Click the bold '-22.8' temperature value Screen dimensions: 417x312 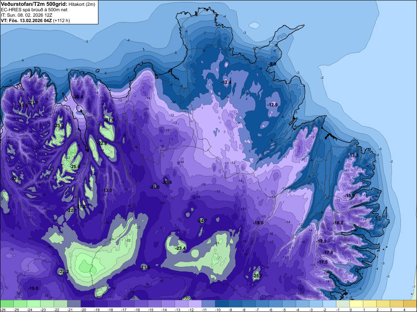point(102,143)
